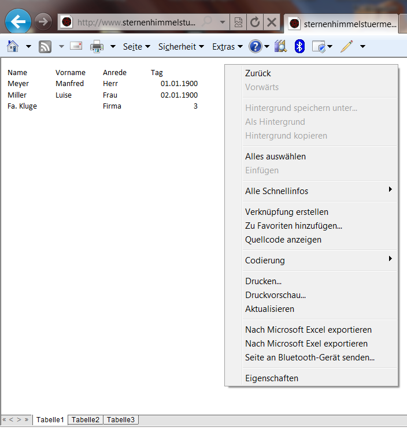Open the Seite dropdown menu

click(x=136, y=47)
